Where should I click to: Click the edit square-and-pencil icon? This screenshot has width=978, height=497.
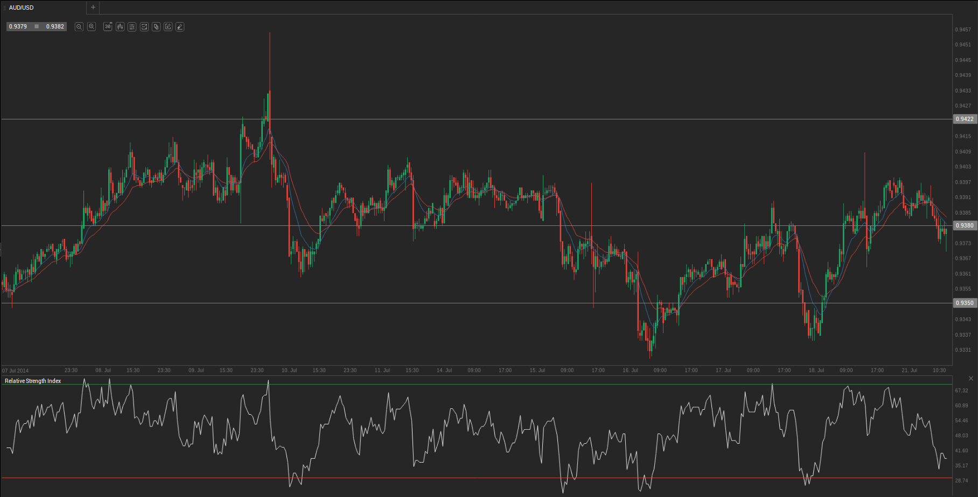pyautogui.click(x=168, y=27)
